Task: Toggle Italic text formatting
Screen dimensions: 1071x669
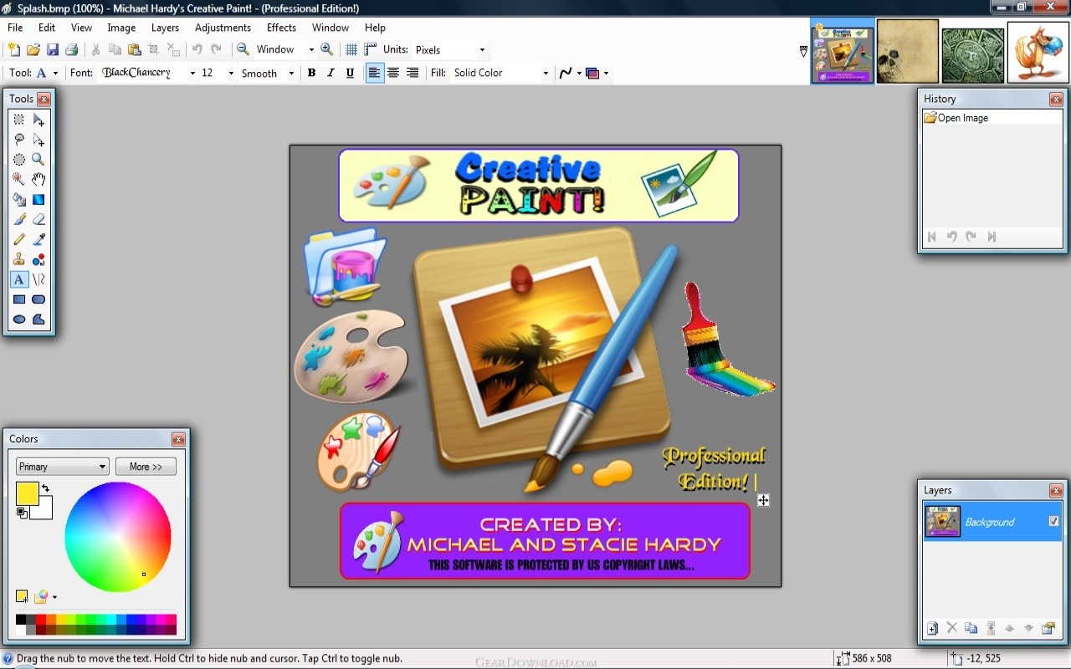Action: click(x=331, y=73)
